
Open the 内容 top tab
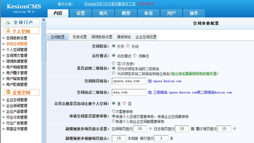point(58,13)
